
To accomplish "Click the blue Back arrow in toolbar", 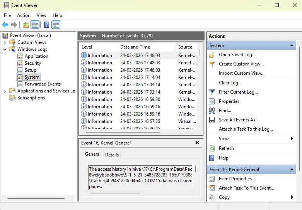I will [x=5, y=25].
